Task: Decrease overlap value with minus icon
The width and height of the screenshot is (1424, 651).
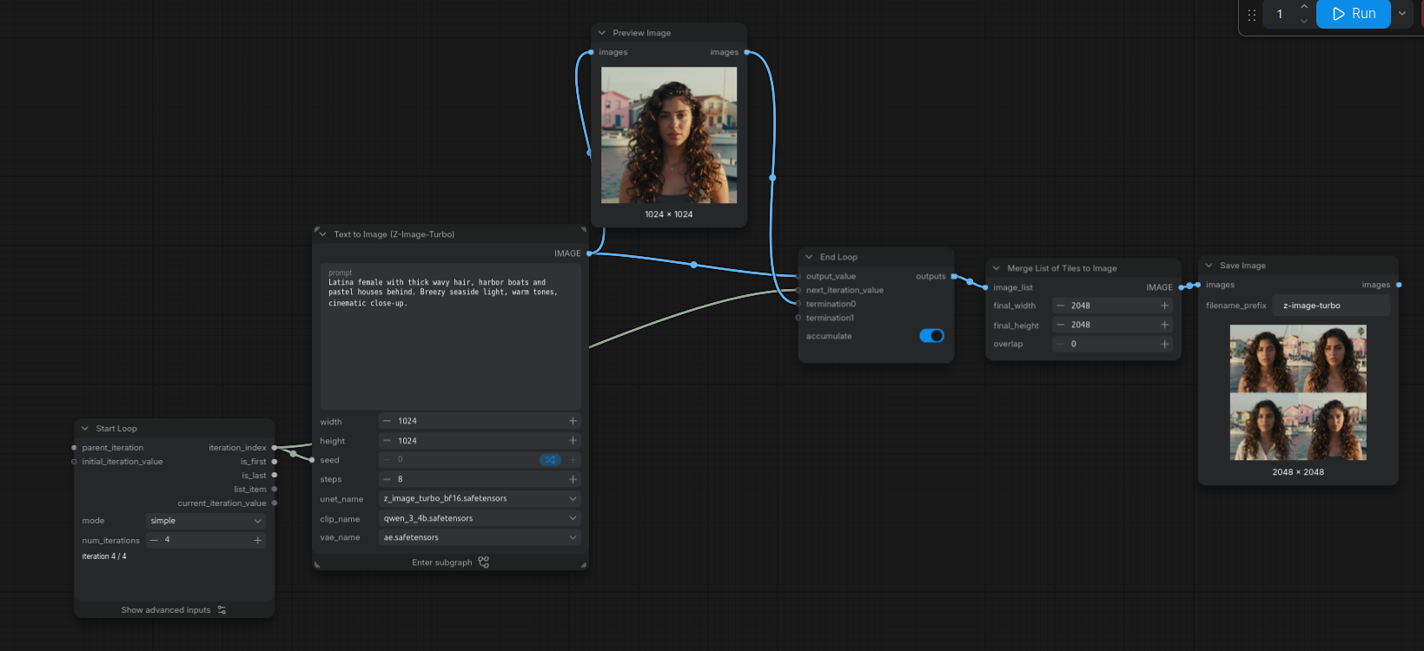Action: (x=1060, y=344)
